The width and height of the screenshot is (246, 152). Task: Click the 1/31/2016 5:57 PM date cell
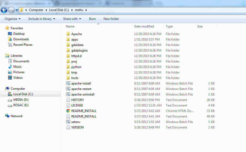click(147, 40)
